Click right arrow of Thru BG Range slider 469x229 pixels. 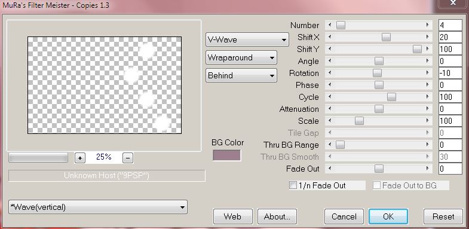pyautogui.click(x=428, y=145)
